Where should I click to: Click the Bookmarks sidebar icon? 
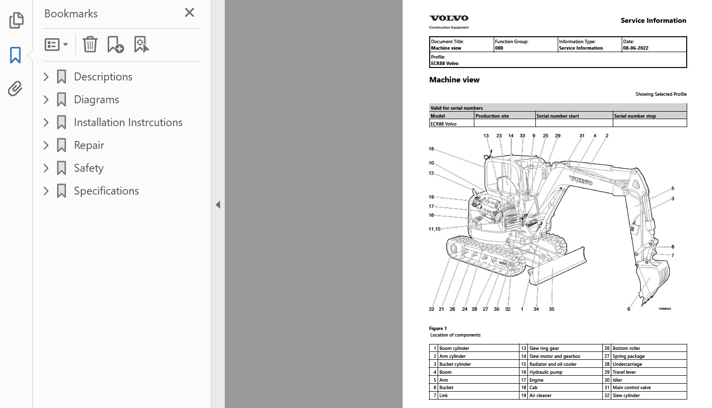point(16,55)
